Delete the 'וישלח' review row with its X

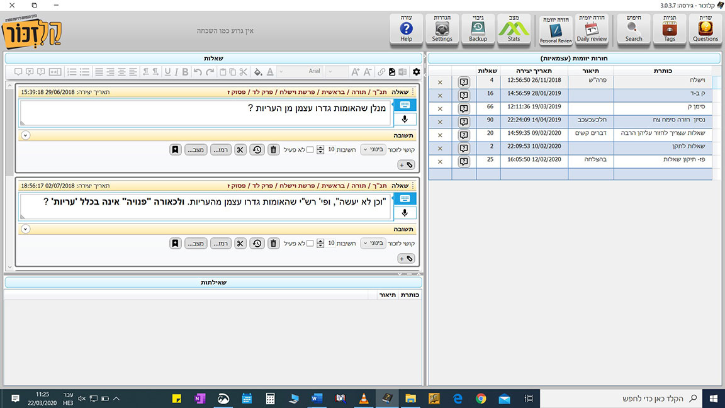(439, 82)
